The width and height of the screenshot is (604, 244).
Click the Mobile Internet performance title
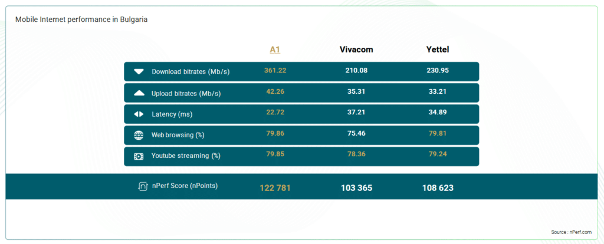(x=81, y=19)
